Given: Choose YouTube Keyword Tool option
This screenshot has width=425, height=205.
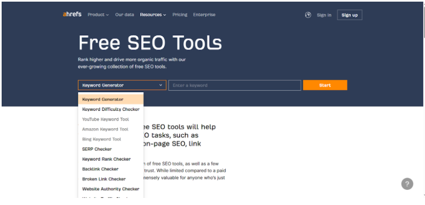Looking at the screenshot, I should coord(111,119).
